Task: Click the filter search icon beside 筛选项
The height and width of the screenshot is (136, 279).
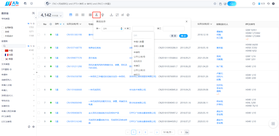Action: 33,13
